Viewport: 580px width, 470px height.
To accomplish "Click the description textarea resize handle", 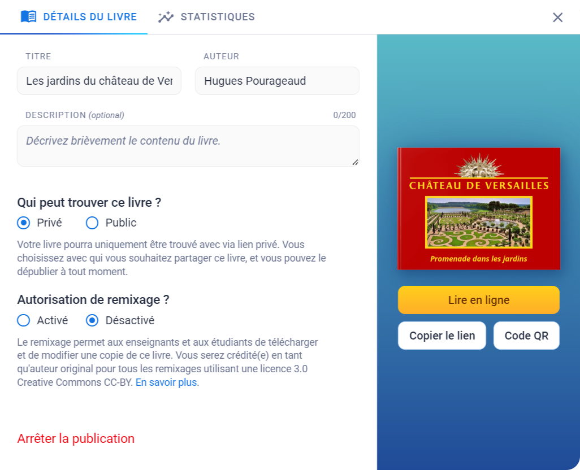I will click(355, 162).
